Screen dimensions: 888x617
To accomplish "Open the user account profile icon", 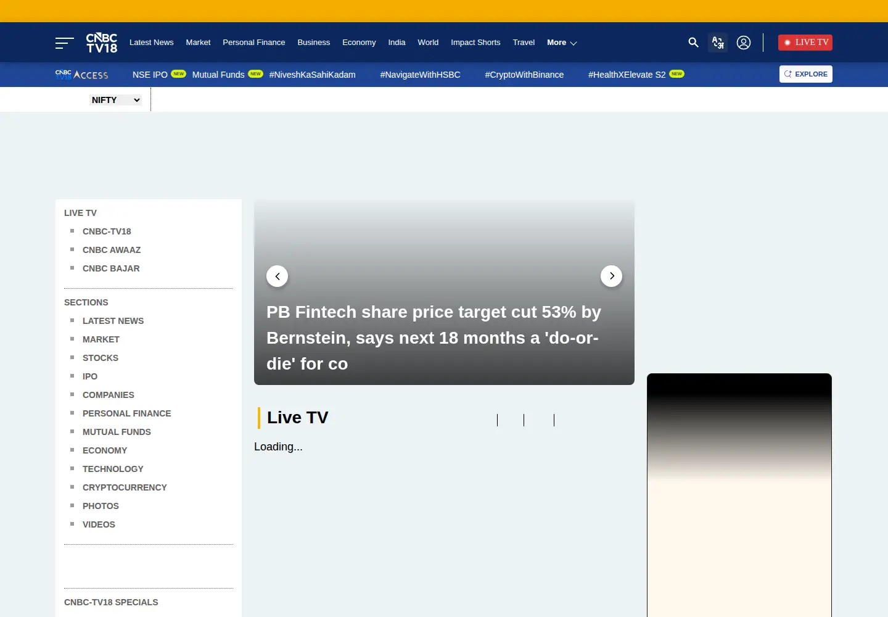I will [x=744, y=43].
